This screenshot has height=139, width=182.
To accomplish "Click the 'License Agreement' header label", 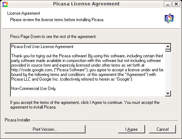I will click(24, 13).
